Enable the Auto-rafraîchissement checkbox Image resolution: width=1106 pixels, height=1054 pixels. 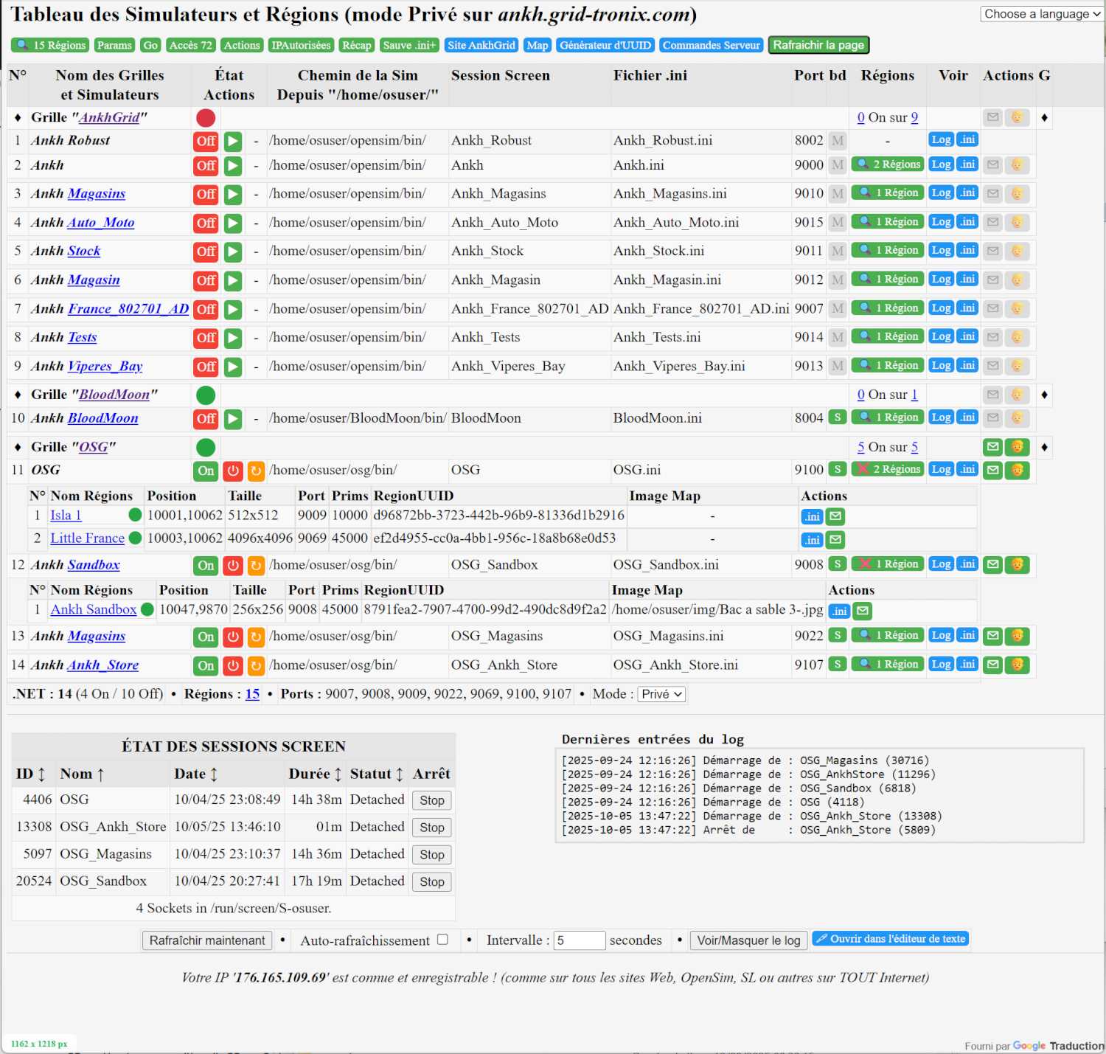tap(442, 940)
